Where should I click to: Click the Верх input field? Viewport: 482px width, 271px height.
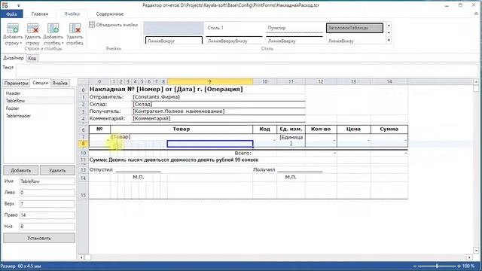(47, 204)
